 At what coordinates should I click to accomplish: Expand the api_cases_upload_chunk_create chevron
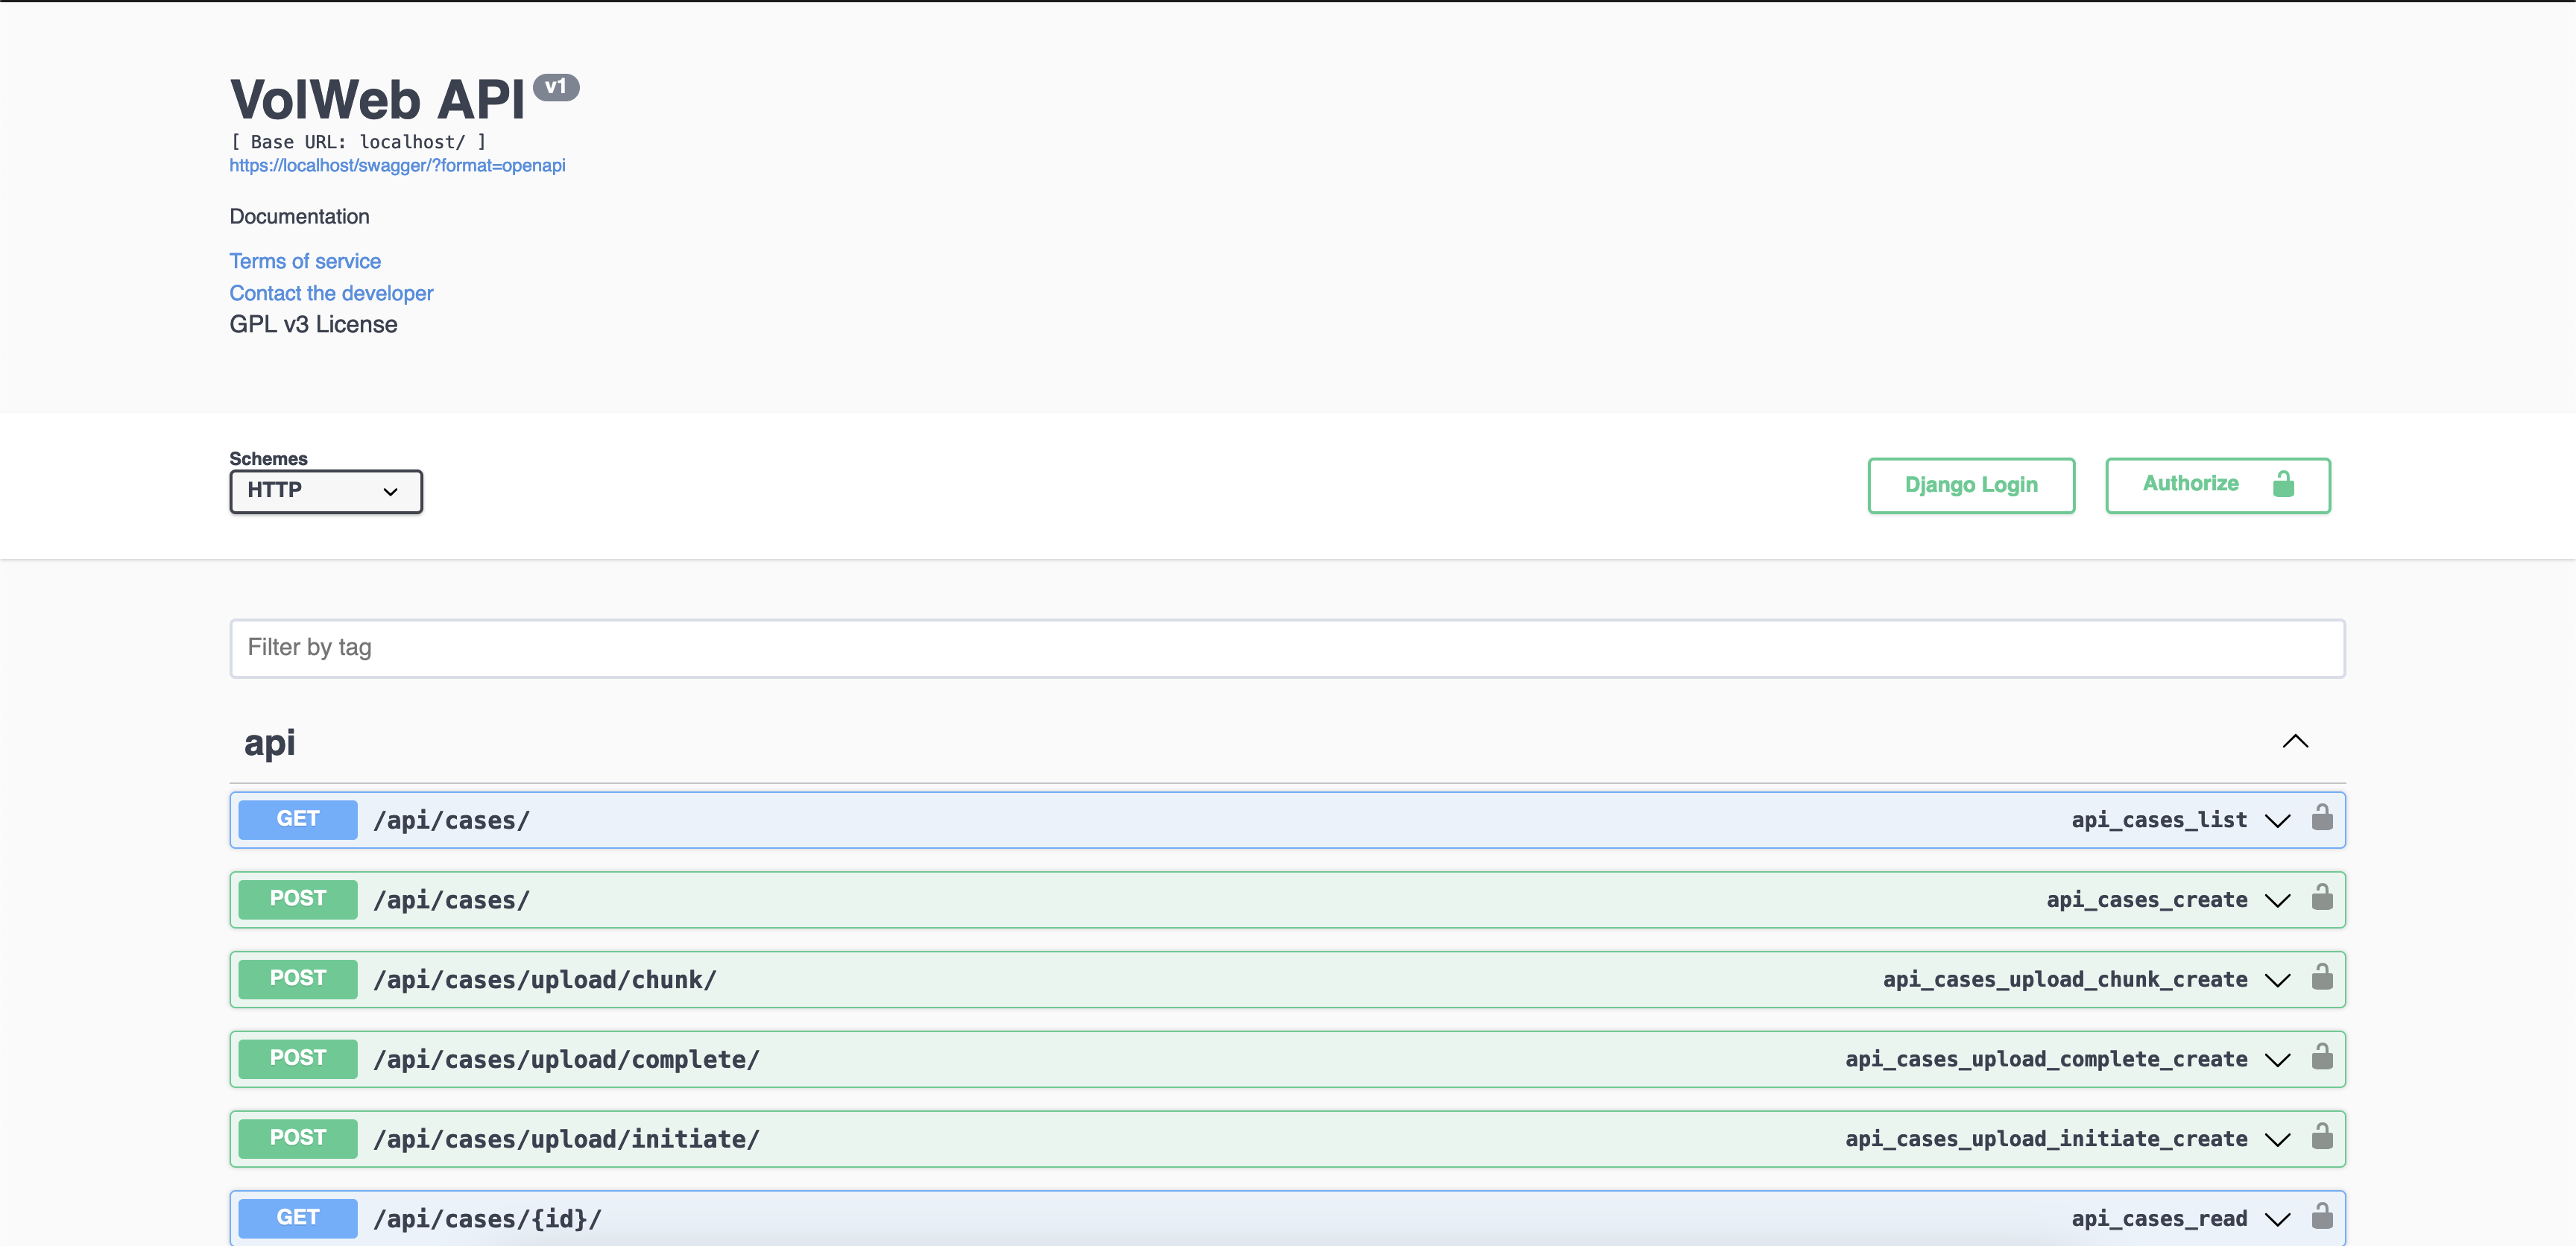pyautogui.click(x=2277, y=980)
